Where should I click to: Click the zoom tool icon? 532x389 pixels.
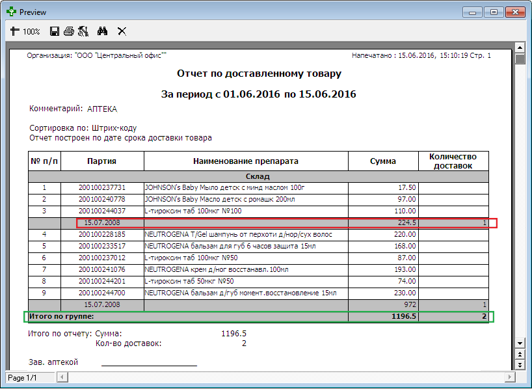tap(15, 31)
